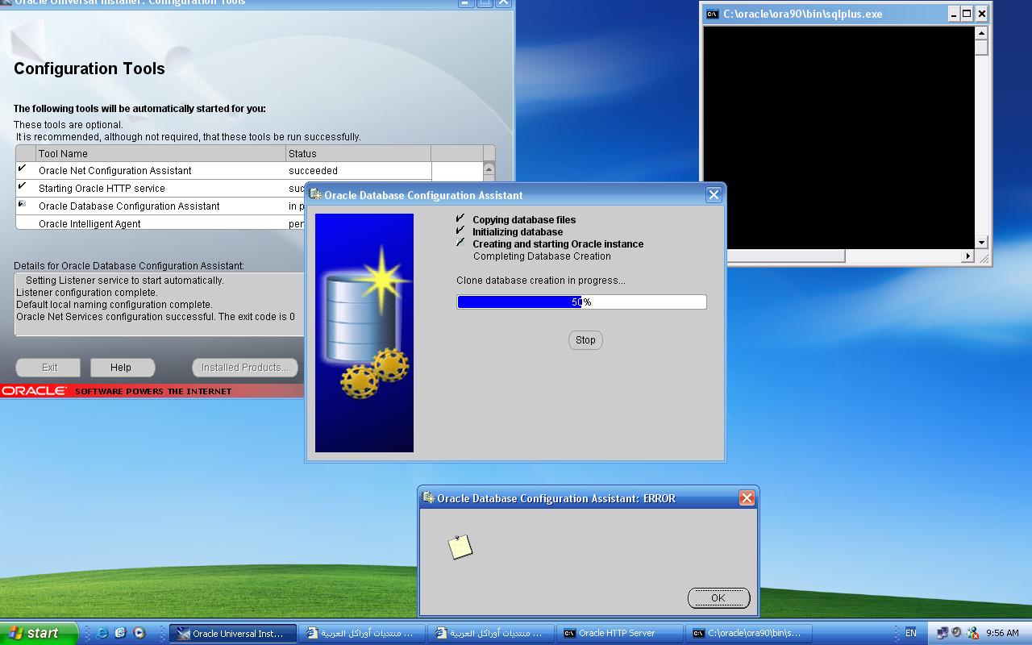This screenshot has height=645, width=1032.
Task: Click the sqlplus.exe window title bar icon
Action: point(712,14)
